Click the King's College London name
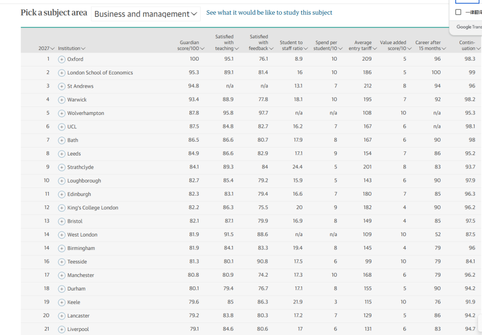482x335 pixels. click(93, 208)
